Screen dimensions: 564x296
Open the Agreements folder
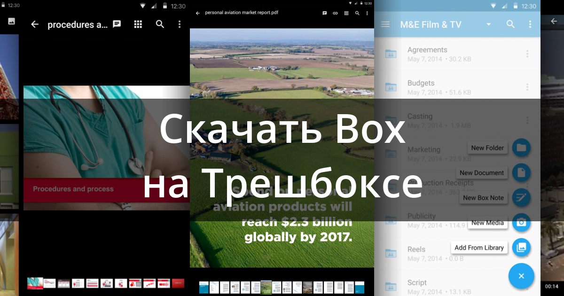[x=457, y=54]
